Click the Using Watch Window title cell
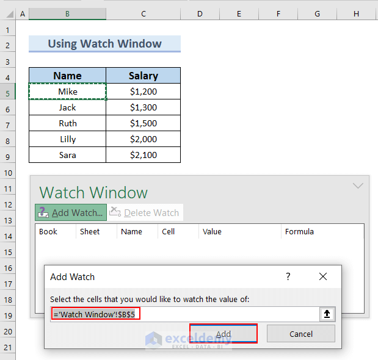 pos(104,43)
